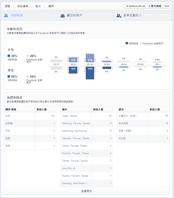Click the gray Facebook 全部用戶 legend square
The width and height of the screenshot is (174, 198).
point(141,43)
